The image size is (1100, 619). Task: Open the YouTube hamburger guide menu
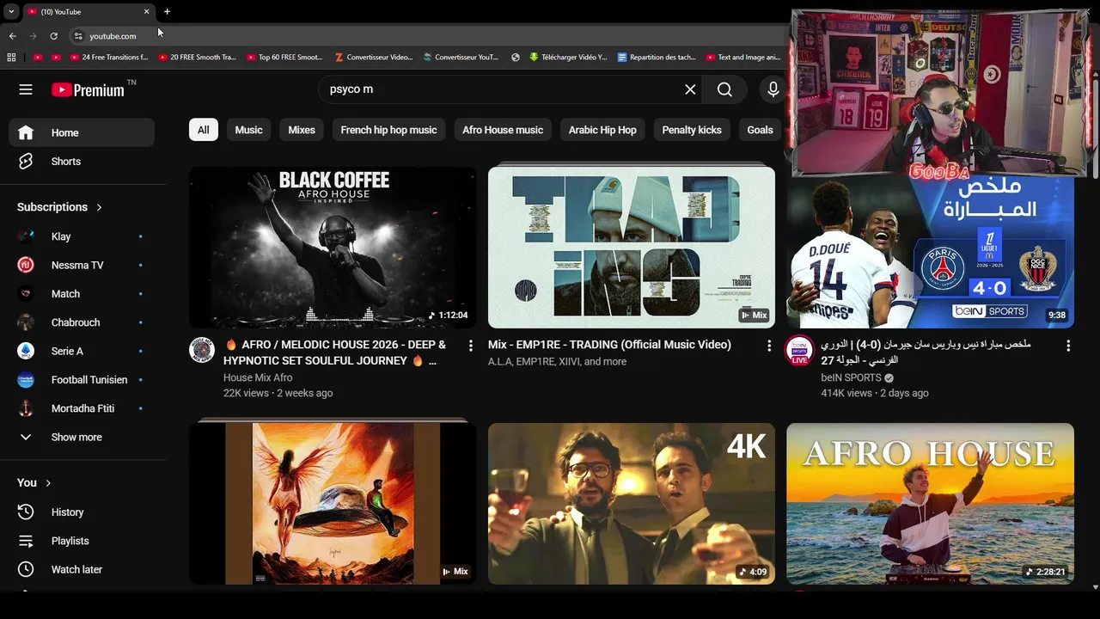tap(26, 89)
